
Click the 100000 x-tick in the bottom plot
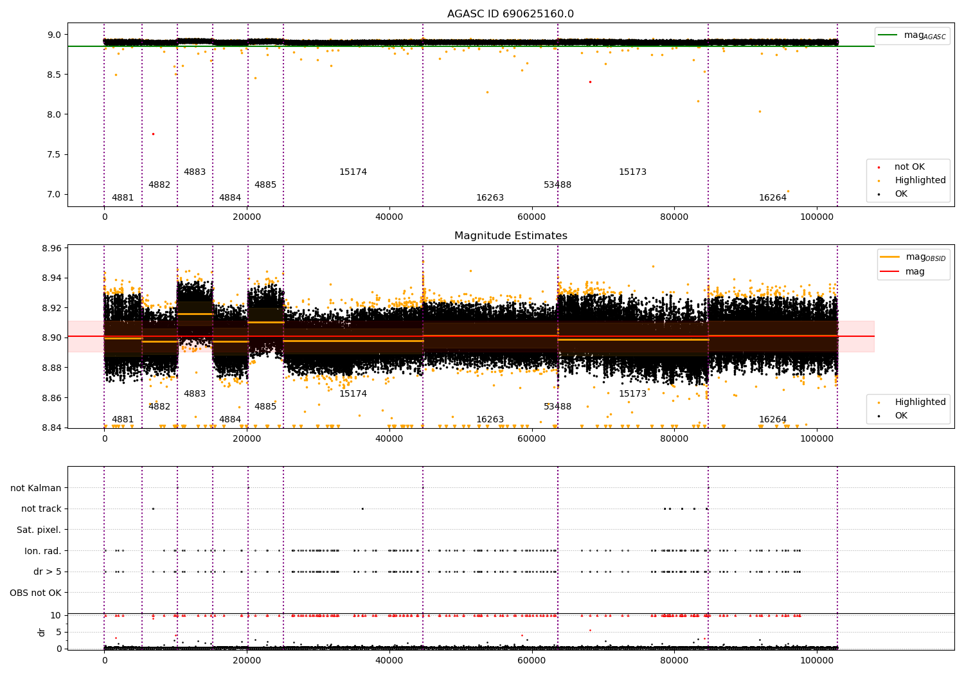coord(817,659)
